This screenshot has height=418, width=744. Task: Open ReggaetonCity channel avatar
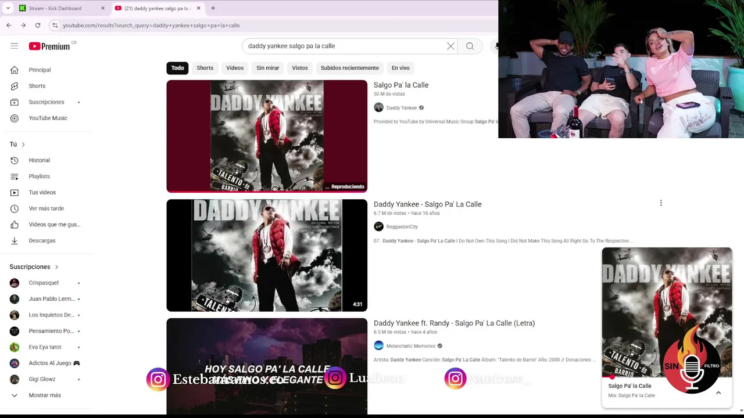click(378, 226)
